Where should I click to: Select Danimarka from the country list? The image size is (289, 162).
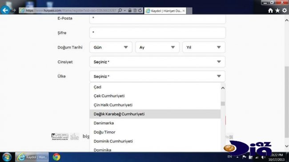(x=155, y=123)
